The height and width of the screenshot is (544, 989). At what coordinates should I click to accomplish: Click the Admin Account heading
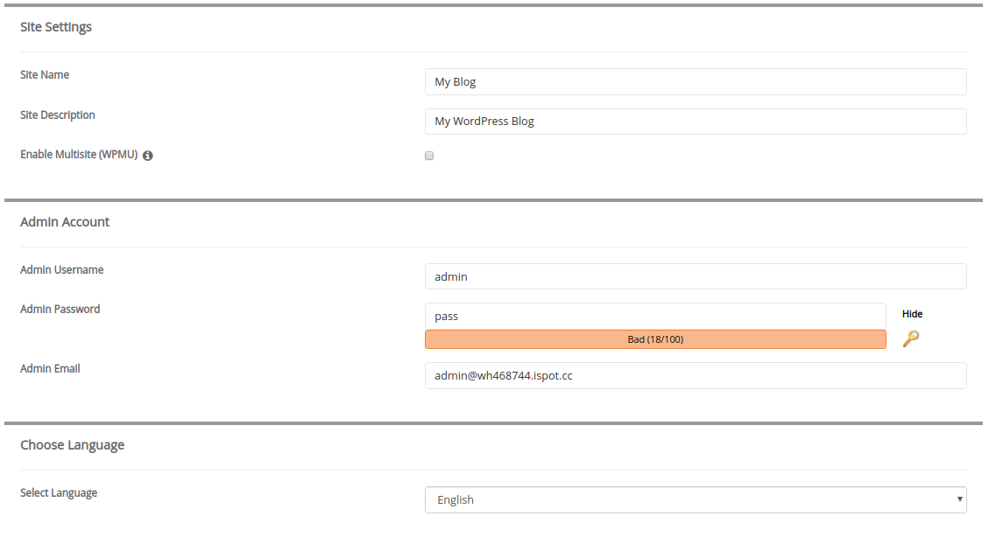[65, 221]
